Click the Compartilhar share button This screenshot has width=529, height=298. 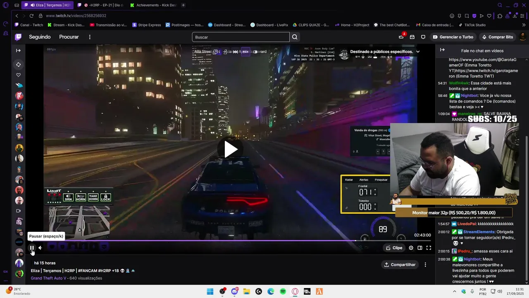pos(400,265)
